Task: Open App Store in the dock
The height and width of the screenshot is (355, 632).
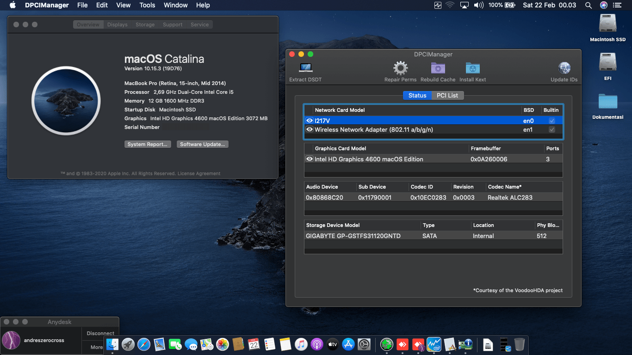Action: point(348,344)
